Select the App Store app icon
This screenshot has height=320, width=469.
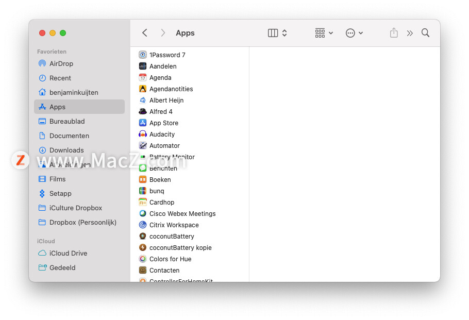click(143, 123)
